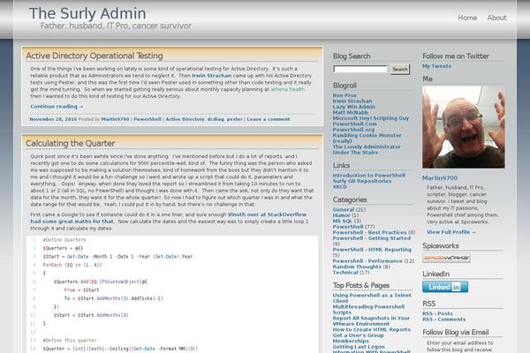Open Active Directory tag link
Viewport: 530px width, 353px height.
pyautogui.click(x=185, y=119)
